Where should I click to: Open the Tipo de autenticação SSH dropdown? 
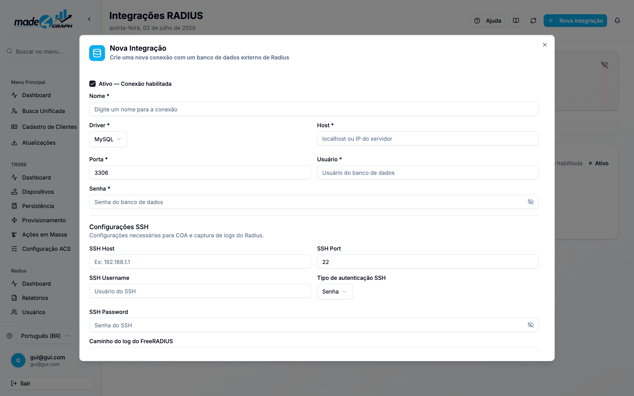[x=335, y=291]
